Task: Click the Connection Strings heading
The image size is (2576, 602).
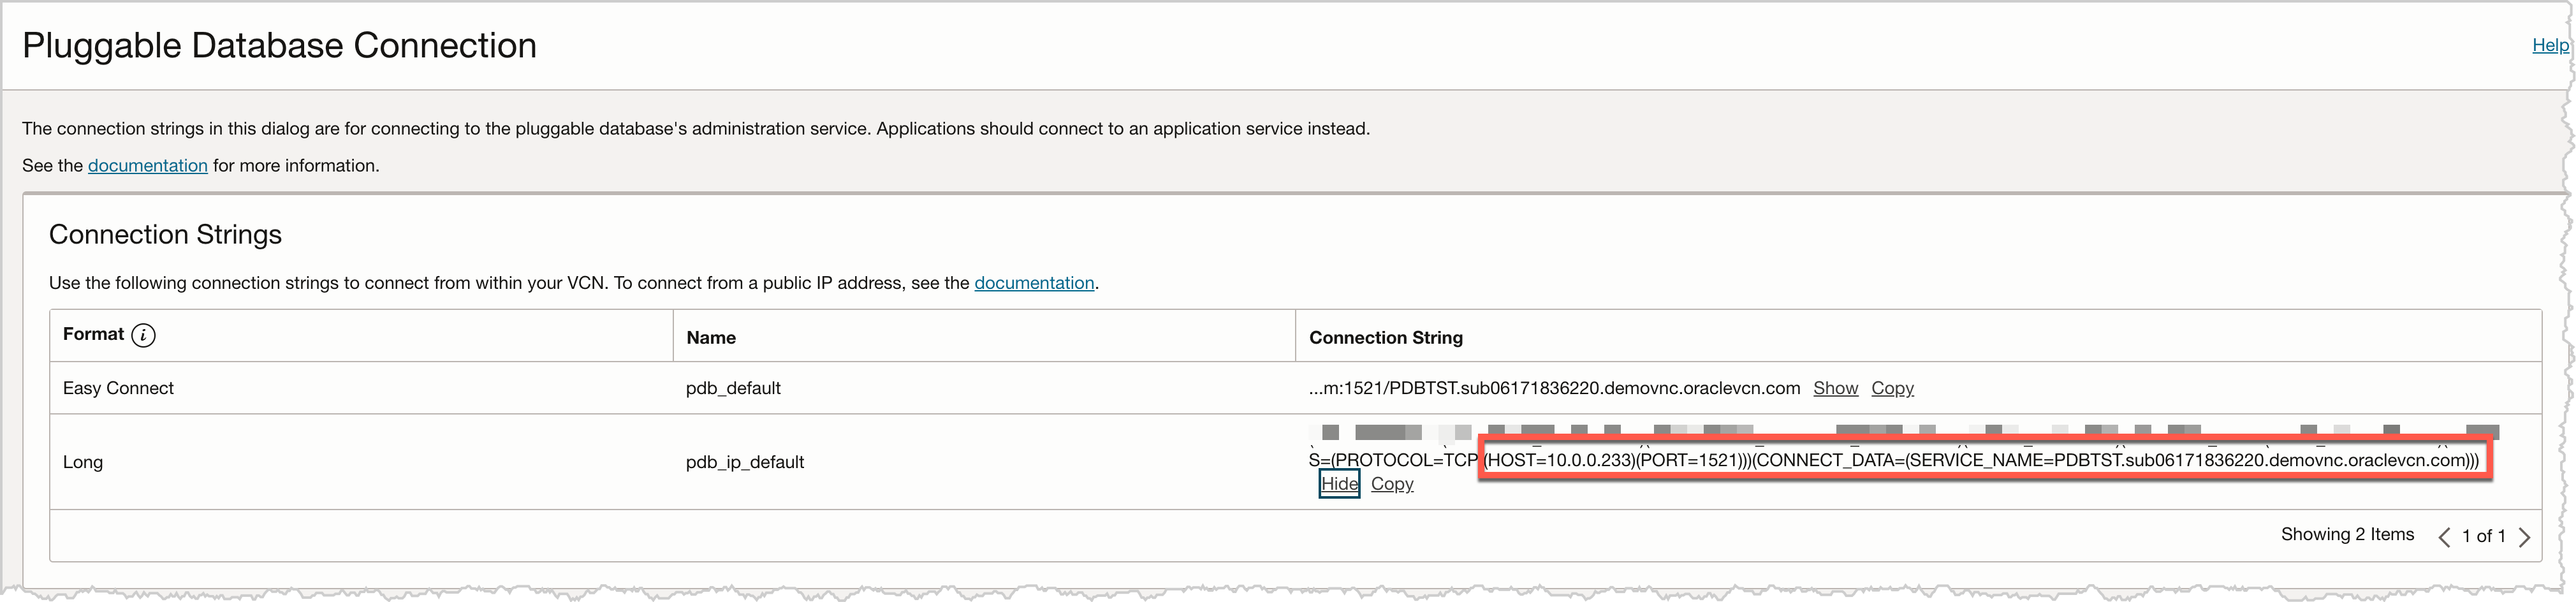Action: tap(165, 234)
